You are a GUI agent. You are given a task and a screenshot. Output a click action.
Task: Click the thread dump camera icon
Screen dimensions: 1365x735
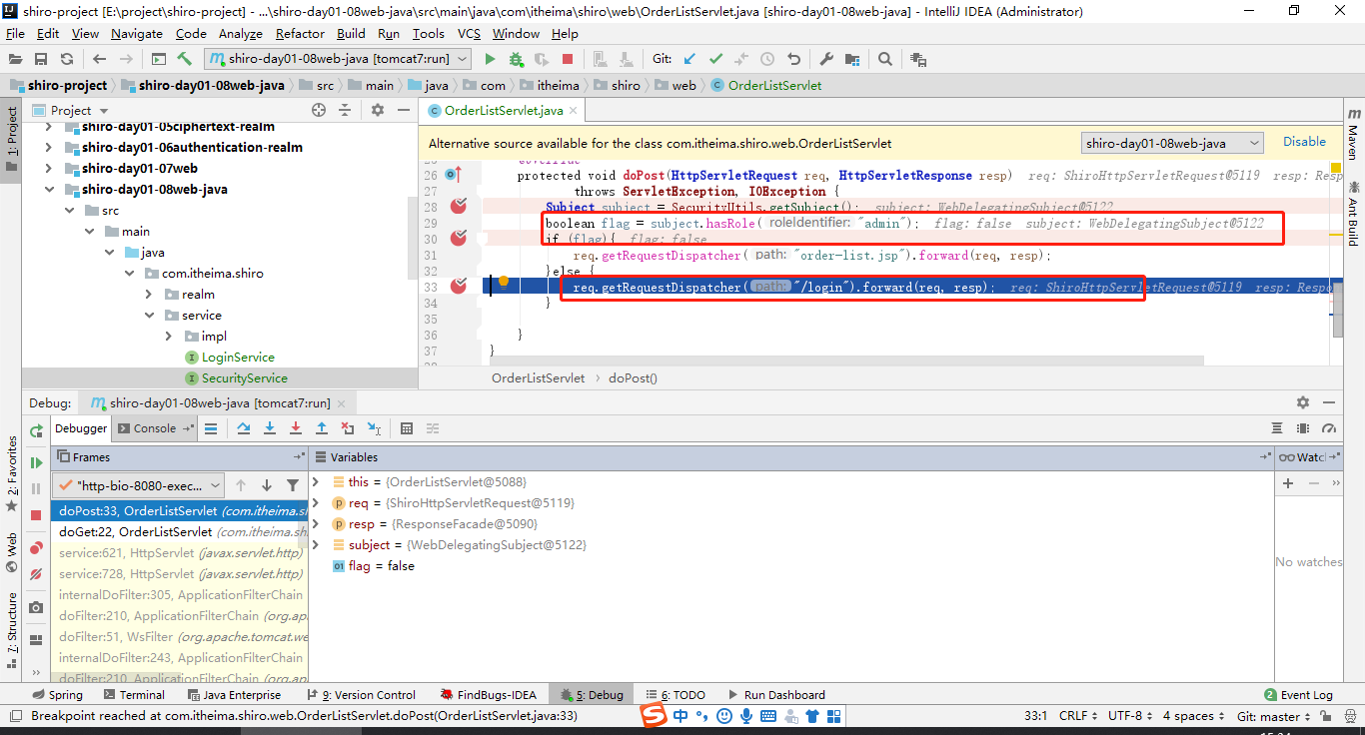pos(37,607)
